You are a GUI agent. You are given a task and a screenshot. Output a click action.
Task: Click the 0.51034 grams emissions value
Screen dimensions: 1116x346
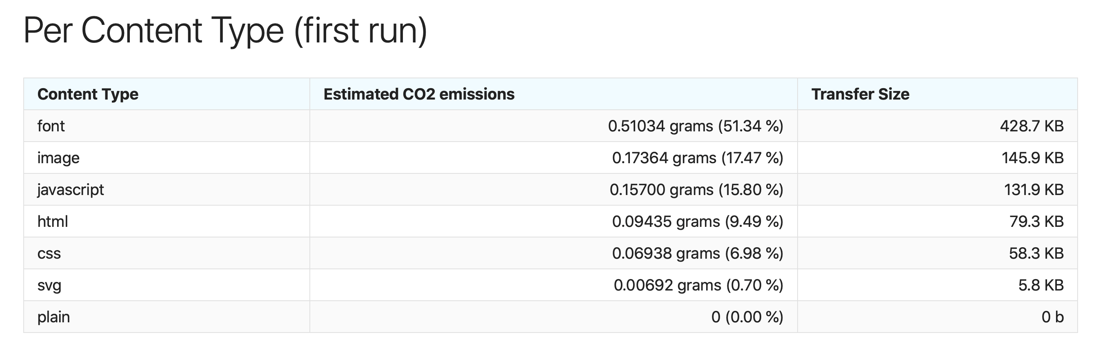(x=696, y=126)
